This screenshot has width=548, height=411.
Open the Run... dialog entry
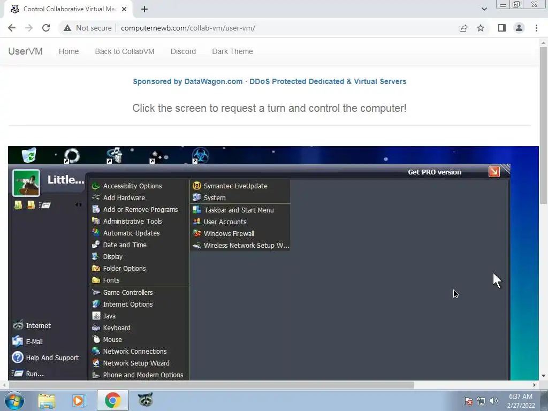[28, 374]
